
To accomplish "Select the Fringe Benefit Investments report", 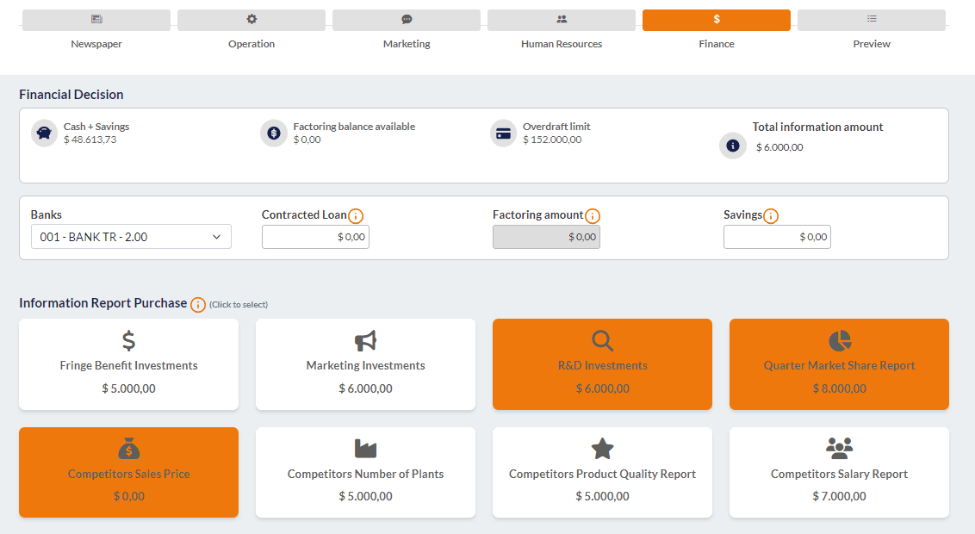I will click(128, 364).
